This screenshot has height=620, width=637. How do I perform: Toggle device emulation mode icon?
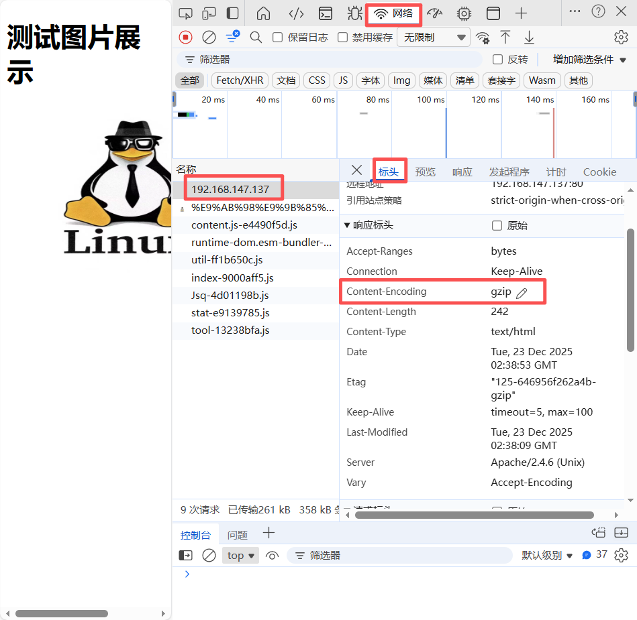[x=209, y=13]
